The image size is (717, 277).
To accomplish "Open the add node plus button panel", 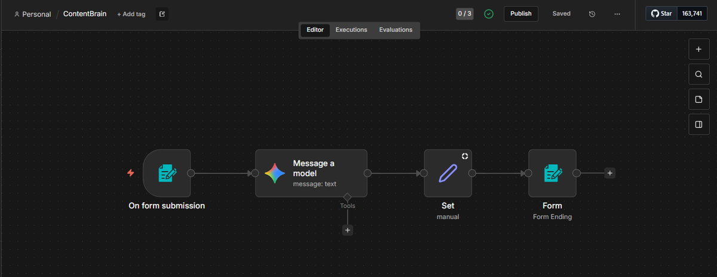I will pos(698,49).
